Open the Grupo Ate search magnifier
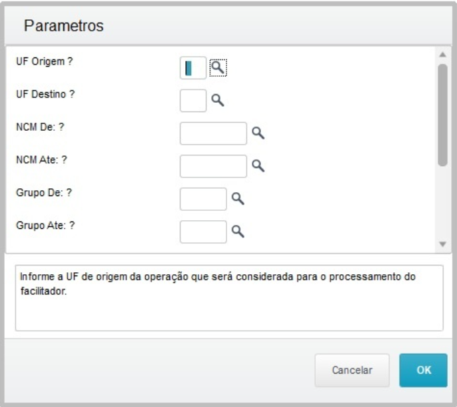The width and height of the screenshot is (457, 407). [x=238, y=231]
